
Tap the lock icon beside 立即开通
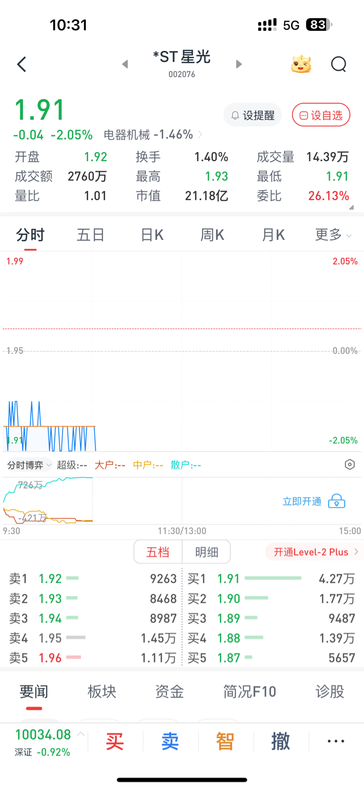pyautogui.click(x=337, y=501)
